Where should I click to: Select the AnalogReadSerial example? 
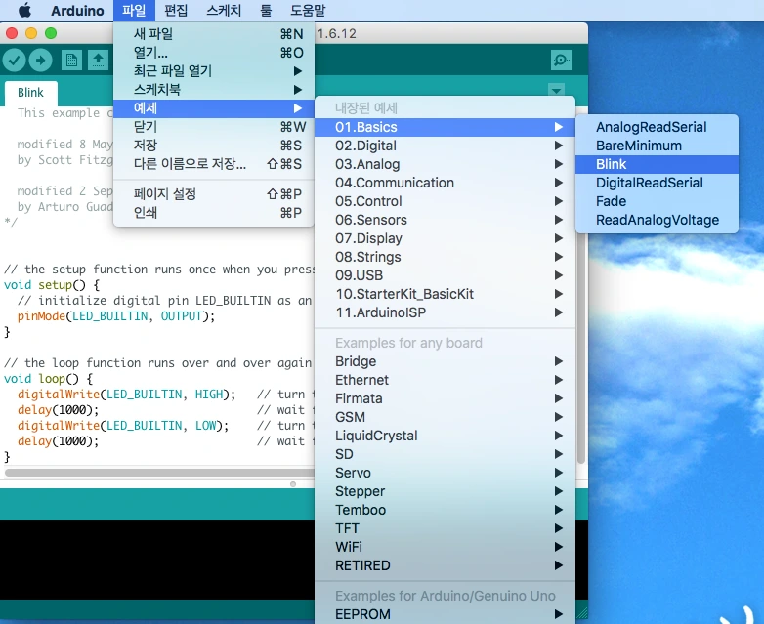coord(657,127)
